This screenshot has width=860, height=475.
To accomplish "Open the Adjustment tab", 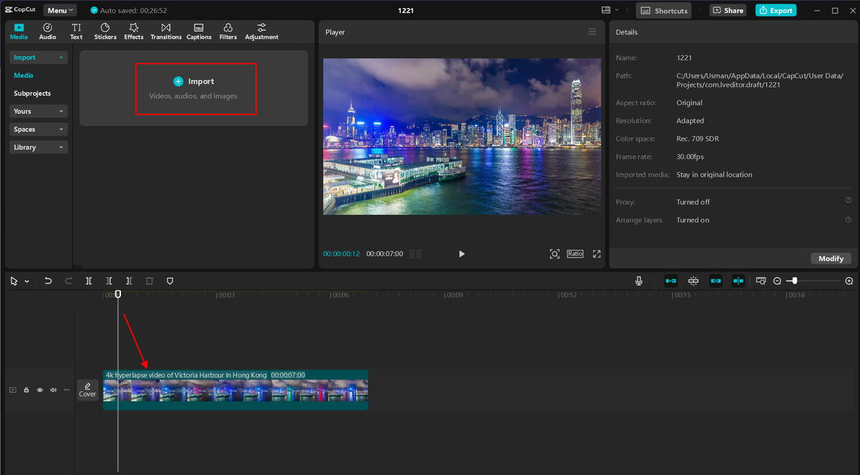I will [261, 31].
